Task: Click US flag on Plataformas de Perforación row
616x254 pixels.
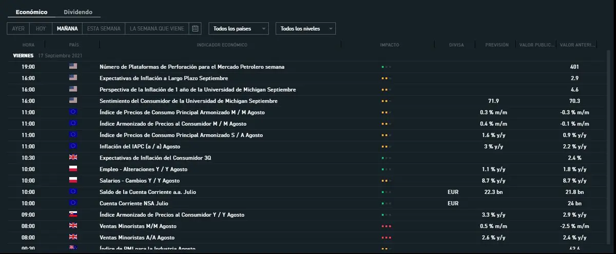Action: 73,67
